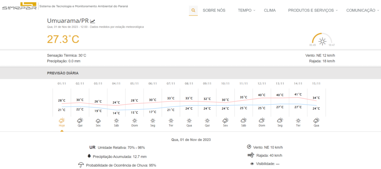Click the Umuarama/PR city title
This screenshot has width=381, height=169.
point(68,20)
